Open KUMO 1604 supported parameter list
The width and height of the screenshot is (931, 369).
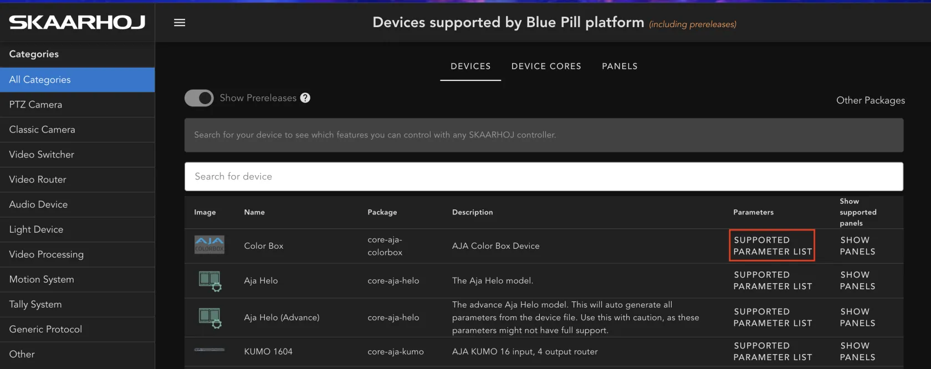tap(773, 352)
